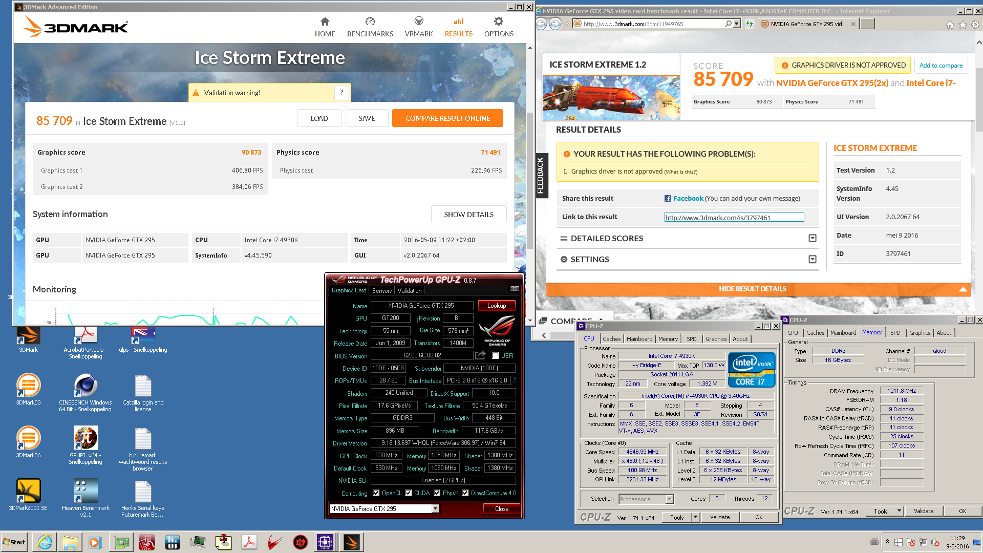This screenshot has width=983, height=553.
Task: Open Windows Explorer from the taskbar
Action: (70, 542)
